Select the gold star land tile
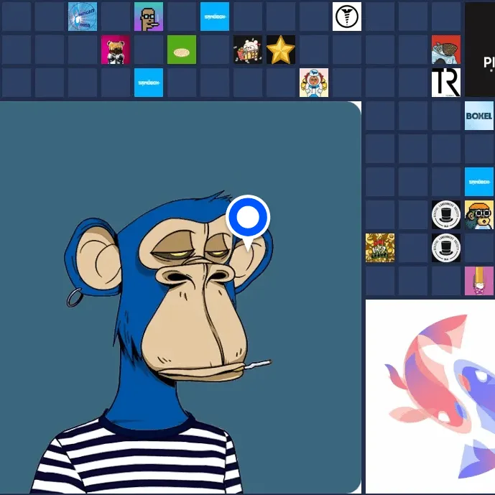The width and height of the screenshot is (495, 495). coord(281,50)
